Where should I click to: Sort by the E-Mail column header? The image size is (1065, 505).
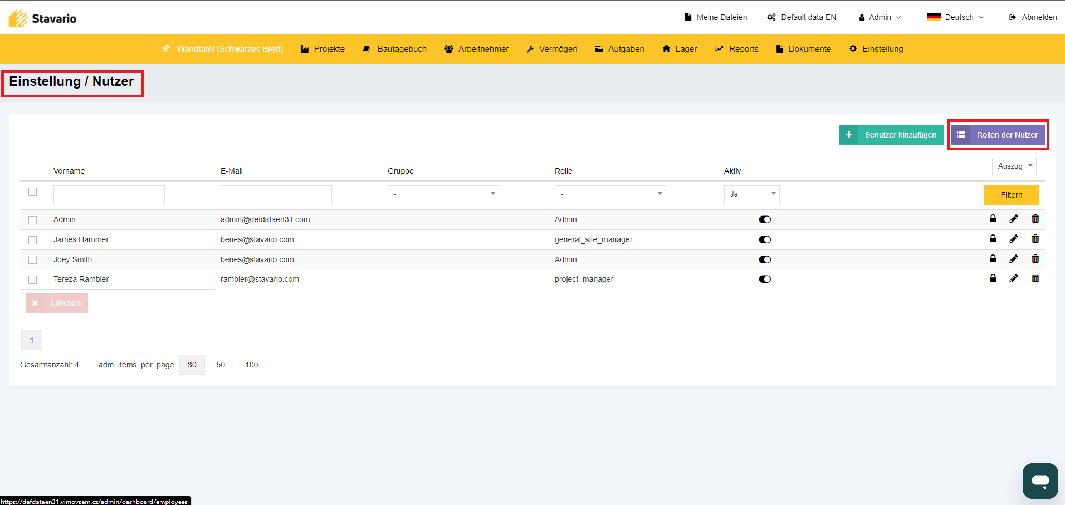[x=232, y=171]
